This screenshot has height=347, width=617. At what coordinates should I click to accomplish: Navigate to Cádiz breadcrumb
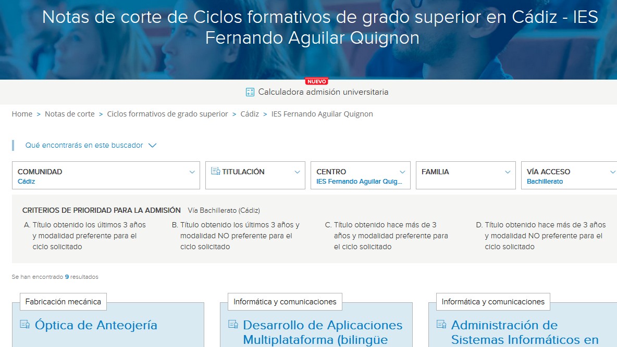click(250, 114)
